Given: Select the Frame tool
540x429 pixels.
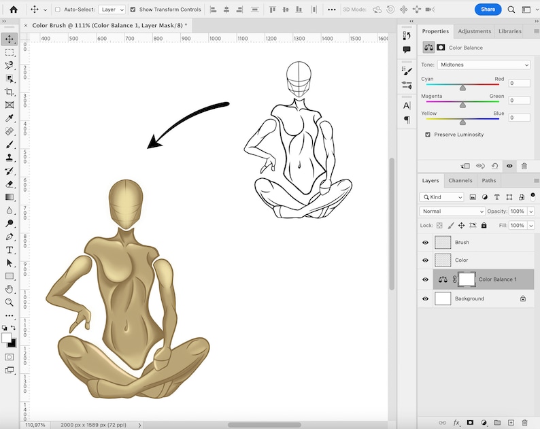Looking at the screenshot, I should click(x=10, y=105).
